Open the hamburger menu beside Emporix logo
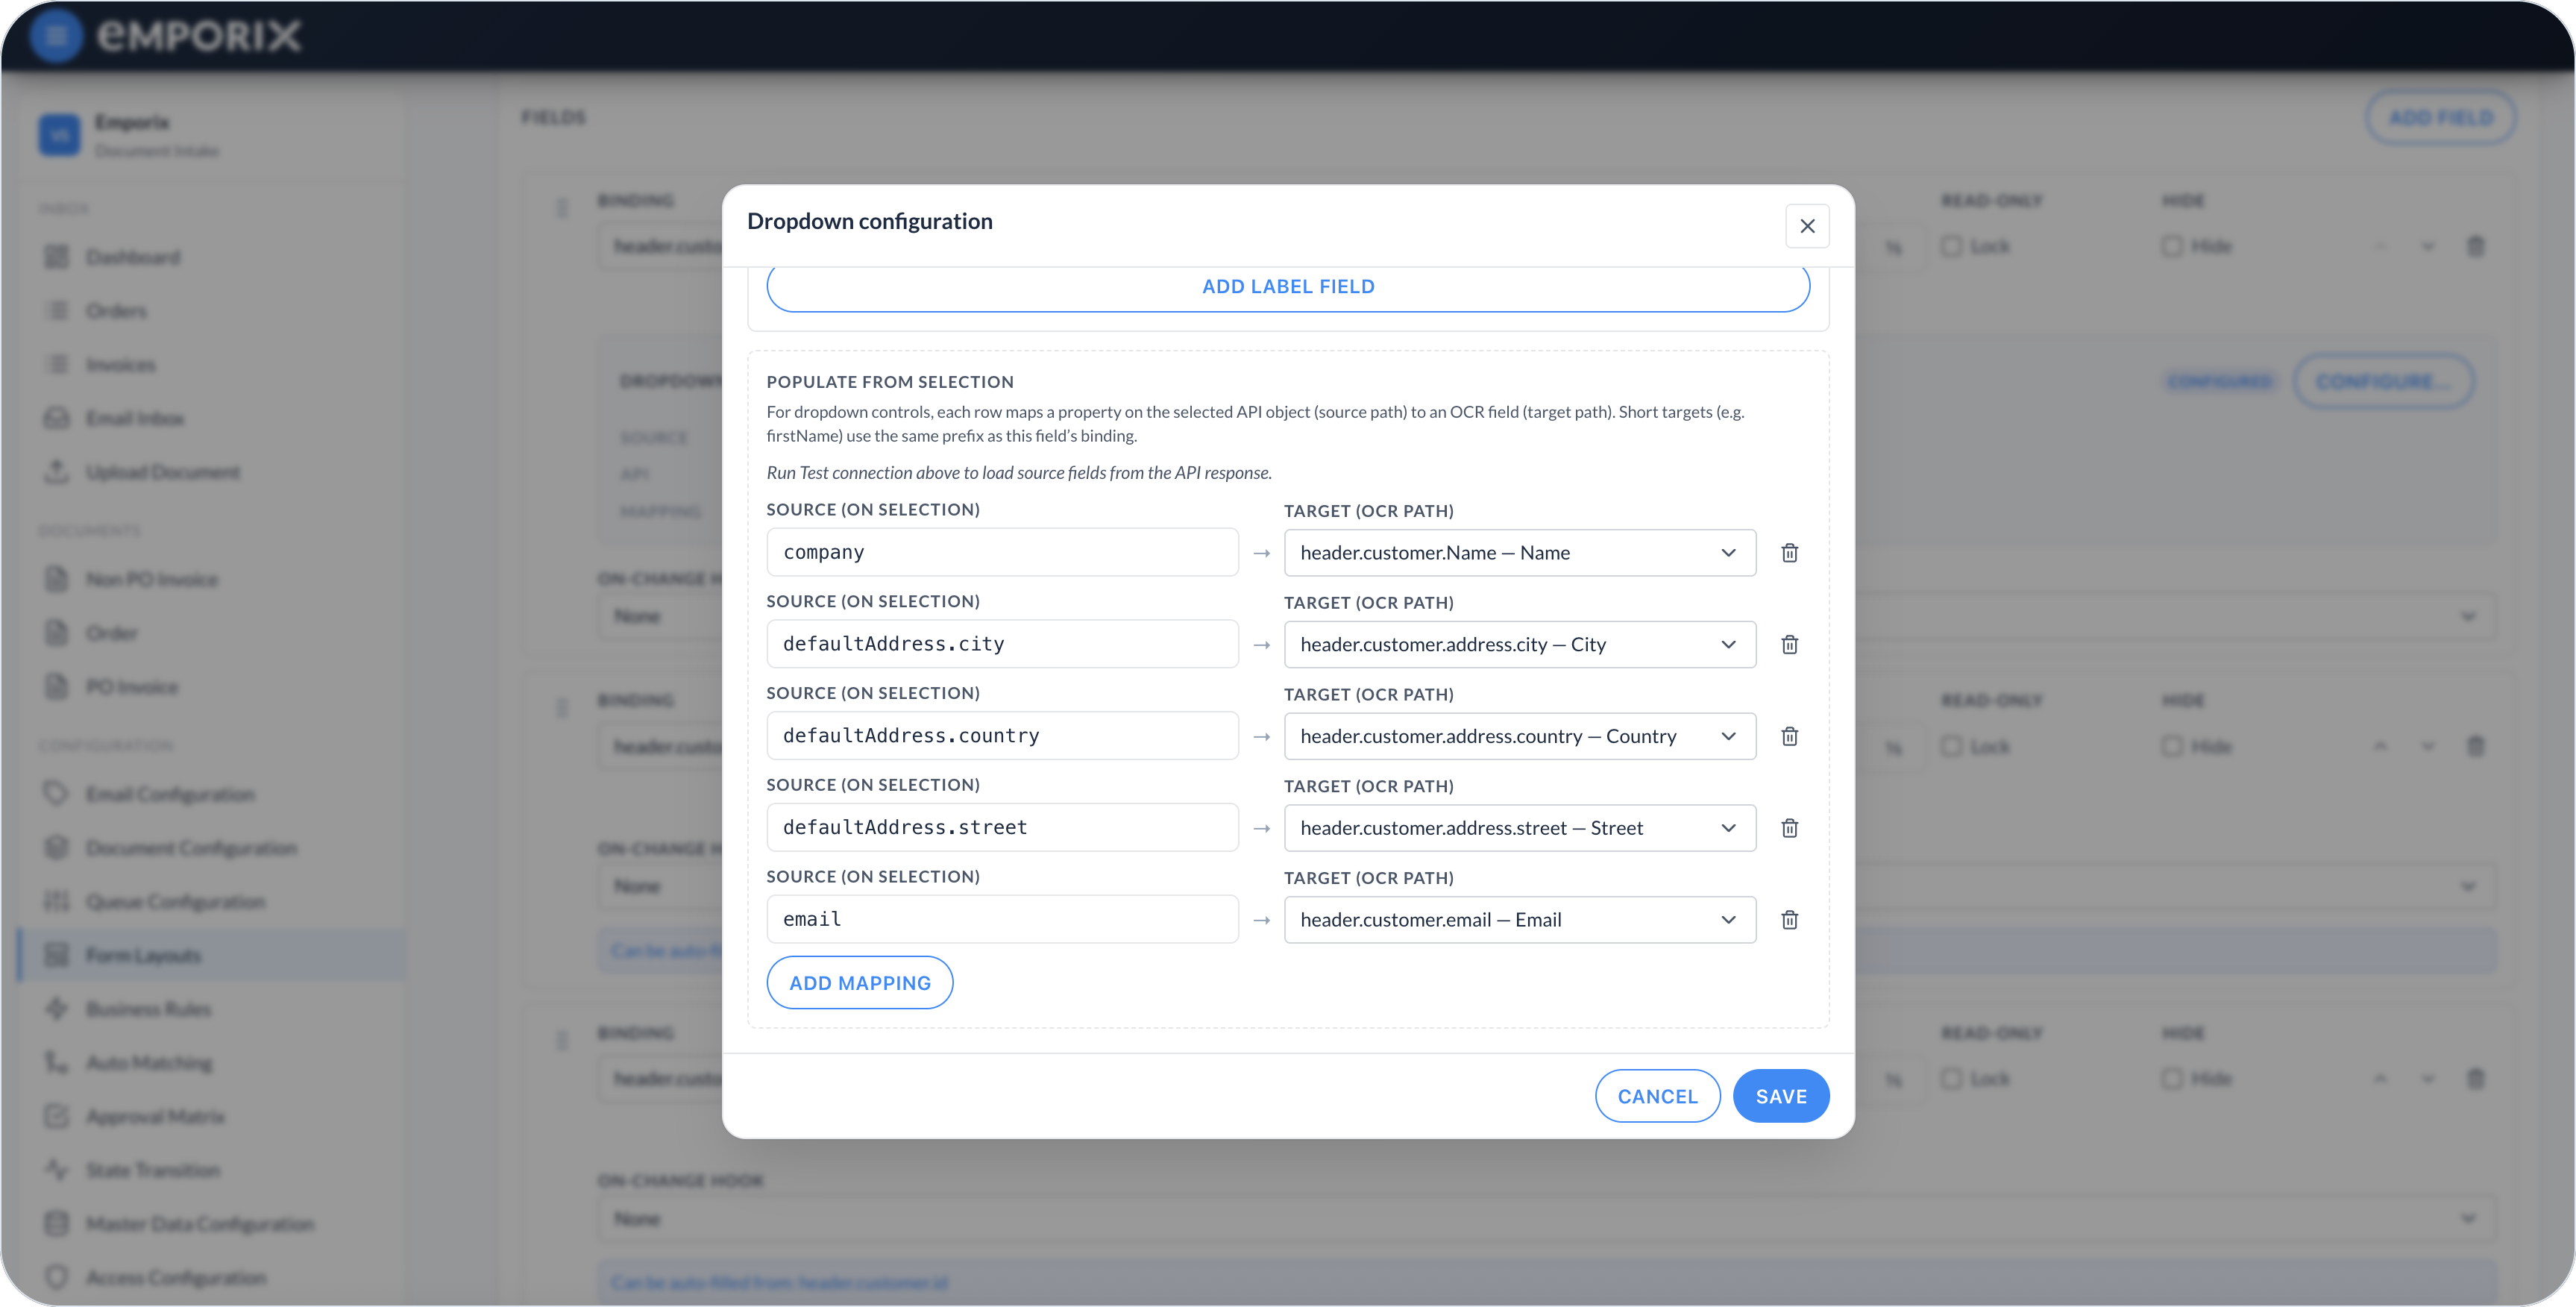The height and width of the screenshot is (1307, 2576). point(56,36)
